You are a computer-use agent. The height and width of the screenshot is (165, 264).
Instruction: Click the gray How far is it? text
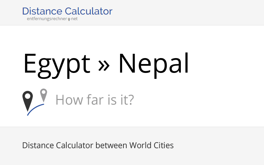point(95,100)
